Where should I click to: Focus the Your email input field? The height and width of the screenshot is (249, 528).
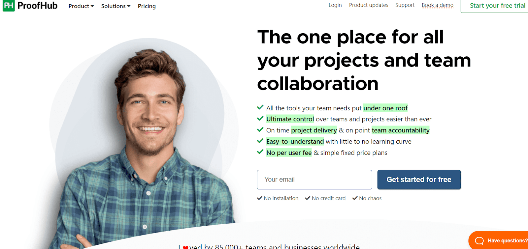314,180
